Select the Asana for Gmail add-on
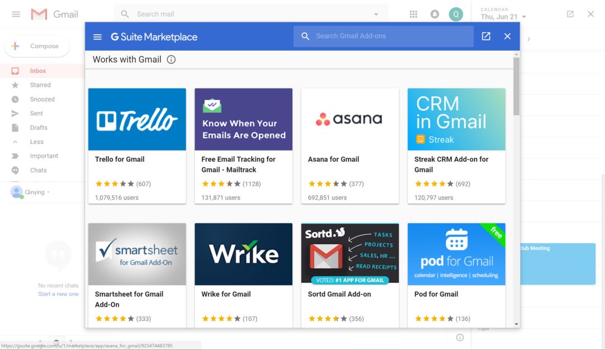This screenshot has width=605, height=350. (350, 146)
